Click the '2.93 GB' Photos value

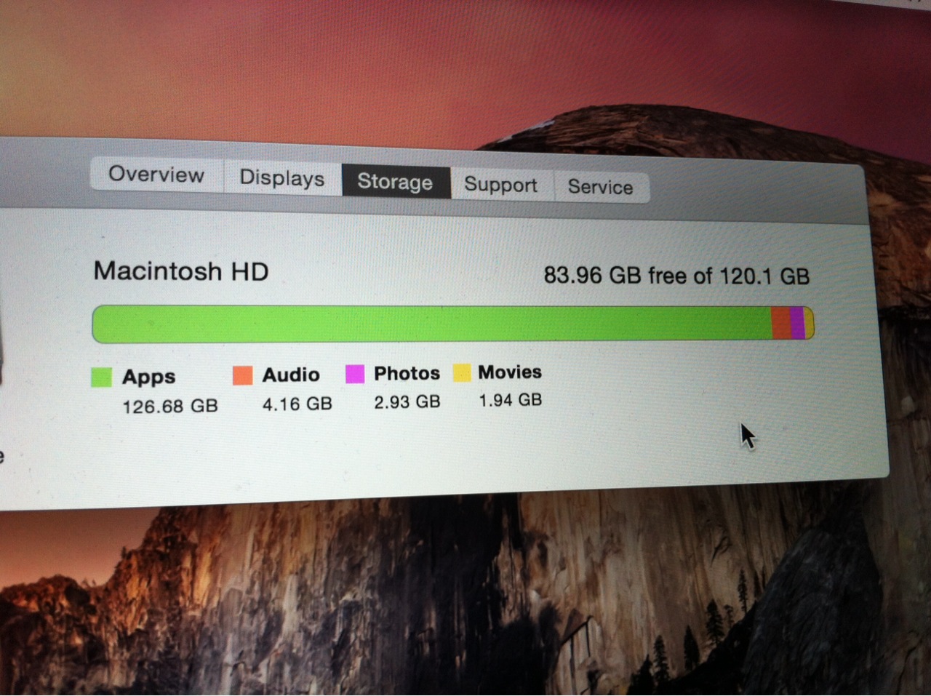pos(407,401)
